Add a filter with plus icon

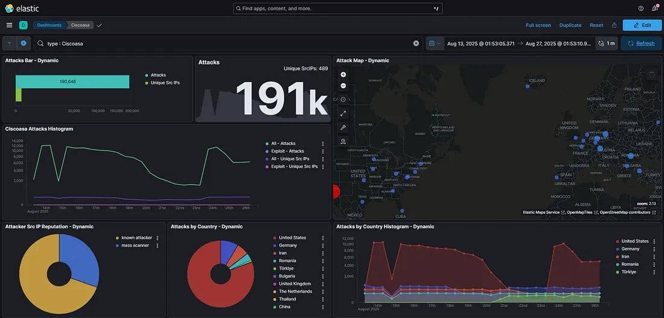pyautogui.click(x=24, y=43)
